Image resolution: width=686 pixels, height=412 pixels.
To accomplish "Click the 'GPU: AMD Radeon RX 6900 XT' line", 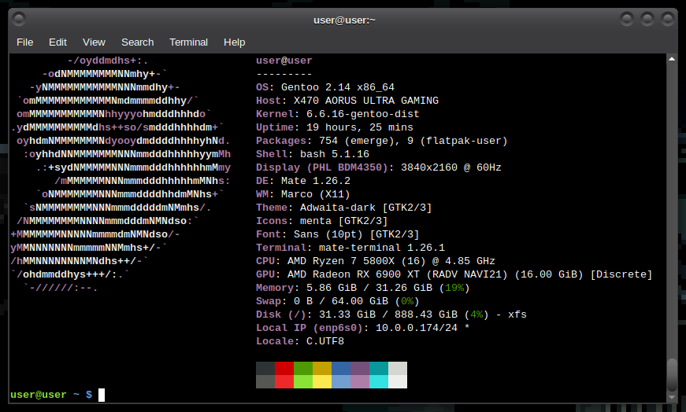I will pos(454,274).
